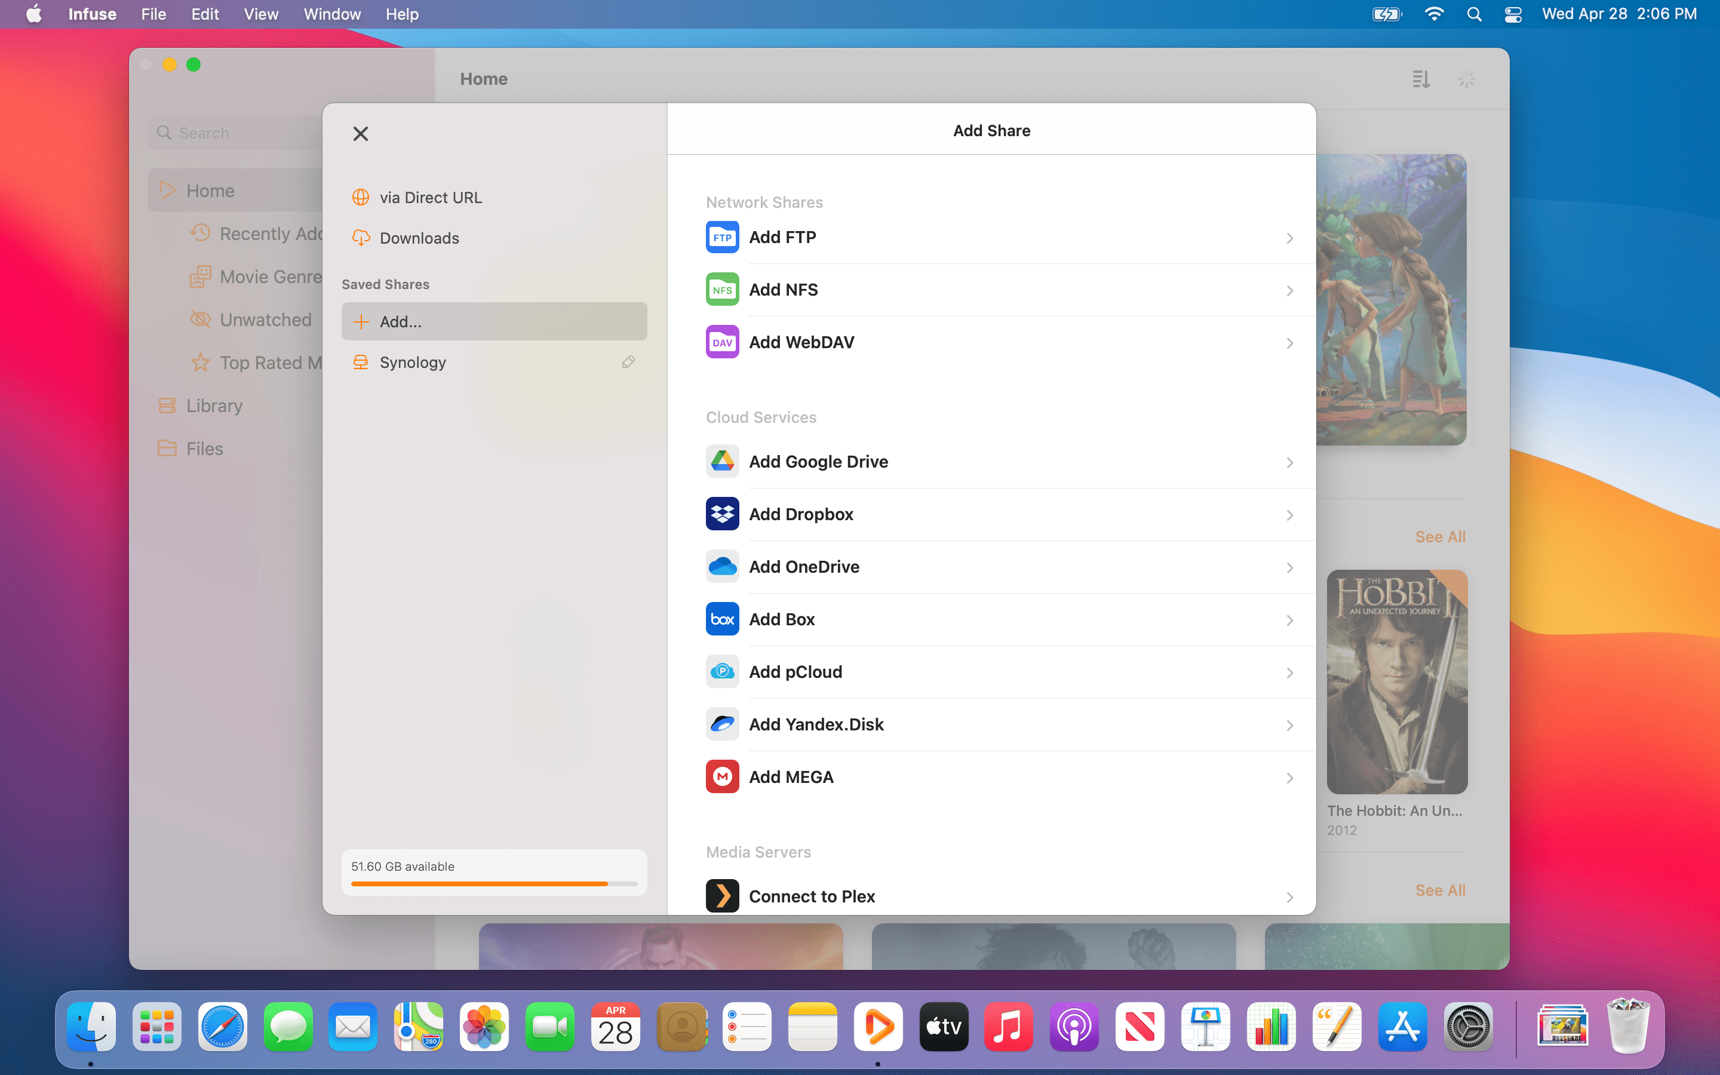Image resolution: width=1720 pixels, height=1075 pixels.
Task: Click the Connect to Plex icon
Action: (x=721, y=895)
